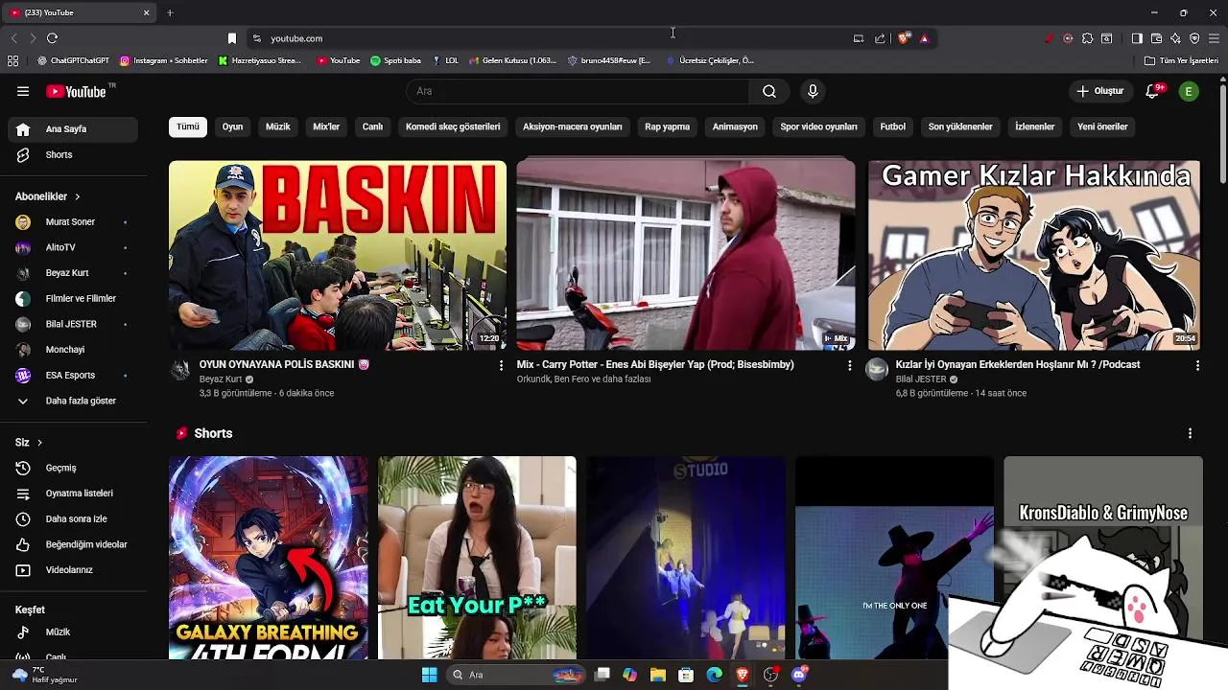Screen dimensions: 1228x690
Task: Click the Brave Shields icon
Action: click(904, 38)
